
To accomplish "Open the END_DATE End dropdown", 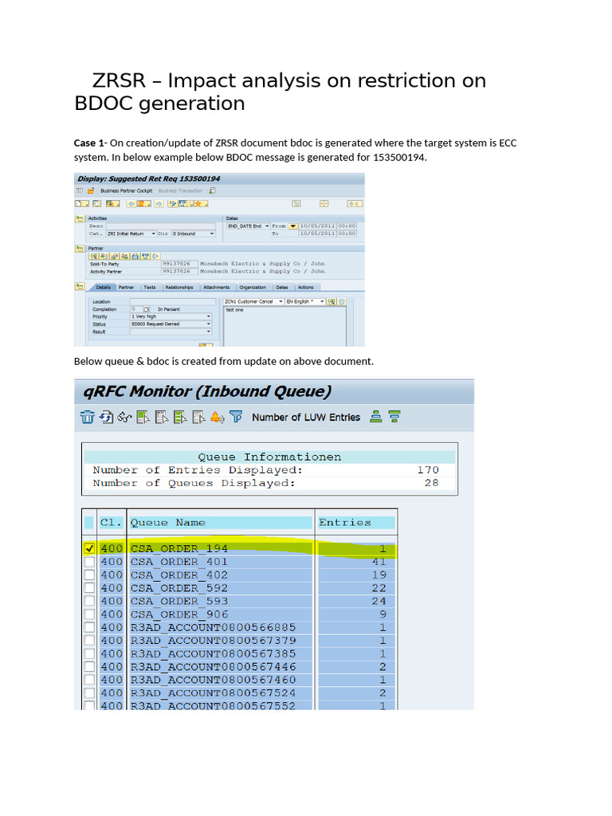I will coord(249,226).
